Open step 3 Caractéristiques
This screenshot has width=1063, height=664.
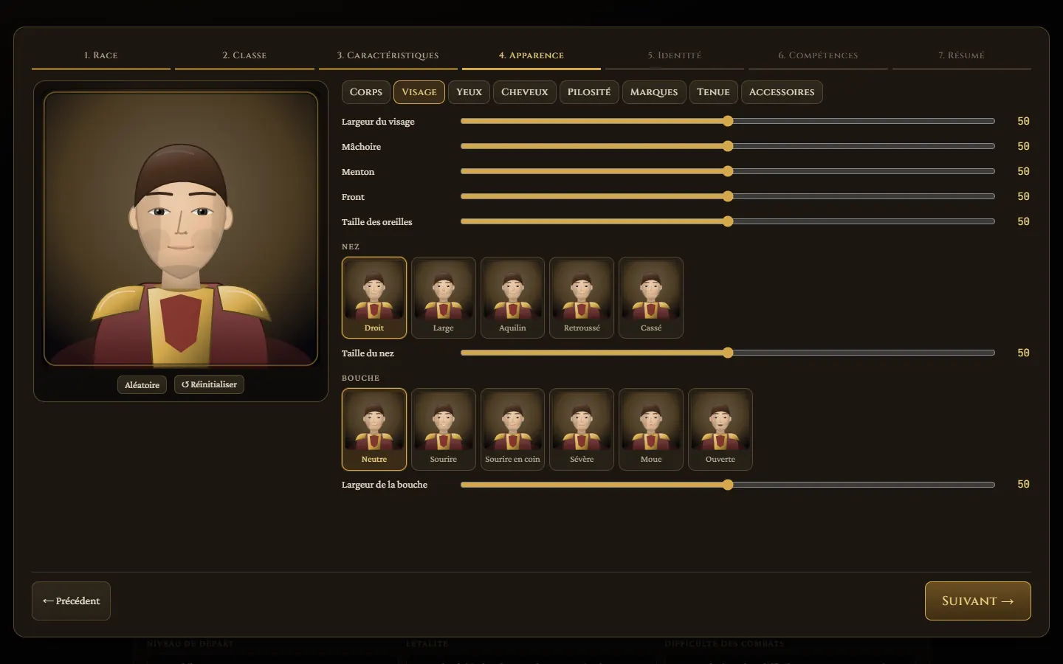388,56
